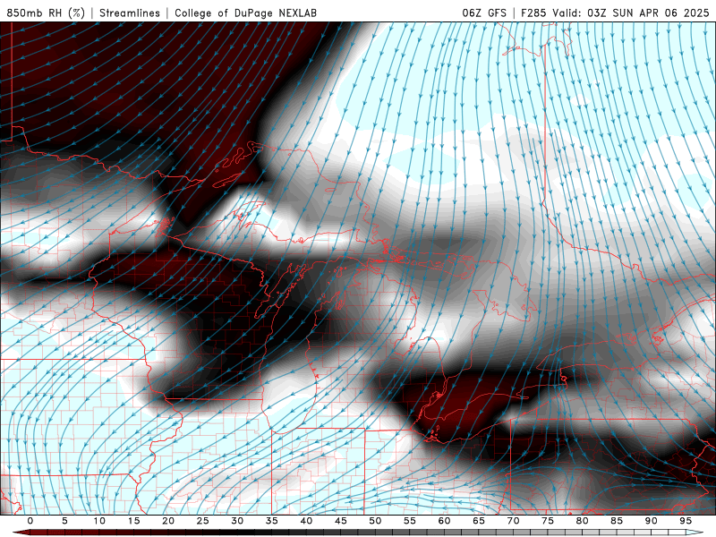Click the "06Z GFS" model run label
716x537 pixels.
(x=484, y=13)
